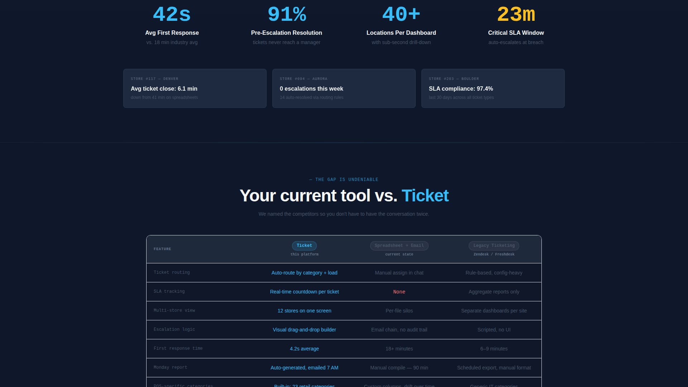This screenshot has width=688, height=387.
Task: Click the Ticket platform pill in the table
Action: [304, 245]
